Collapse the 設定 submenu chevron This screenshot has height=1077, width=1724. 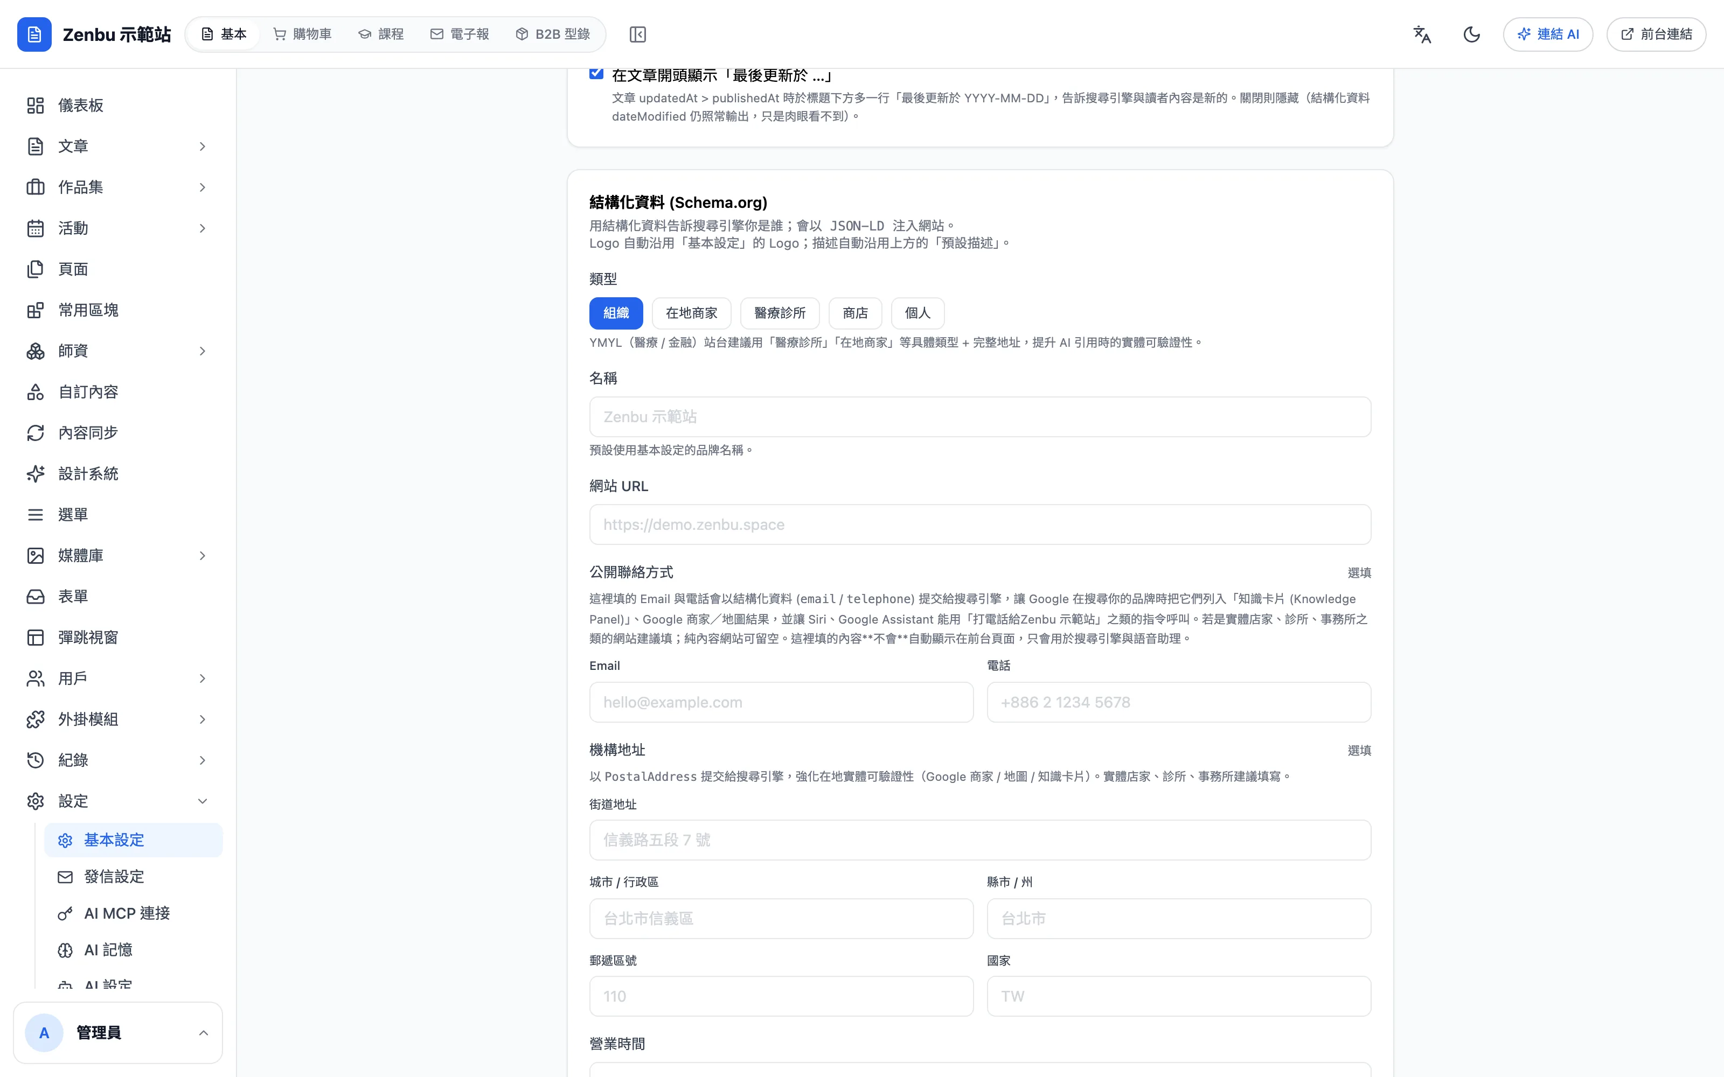pos(203,801)
